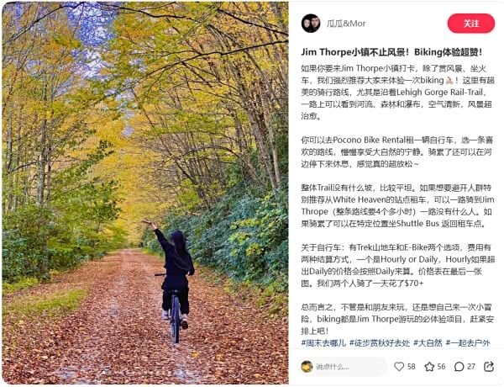Click the autumn trail biking photo

click(x=145, y=193)
